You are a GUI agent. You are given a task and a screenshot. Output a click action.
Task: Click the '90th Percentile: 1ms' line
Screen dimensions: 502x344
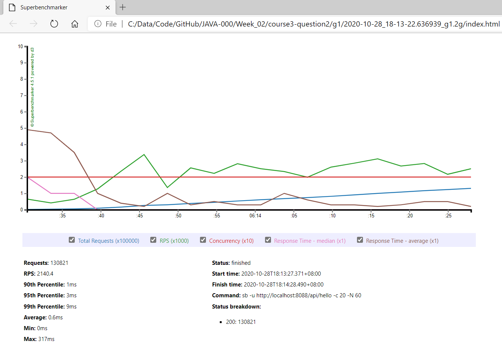(50, 285)
